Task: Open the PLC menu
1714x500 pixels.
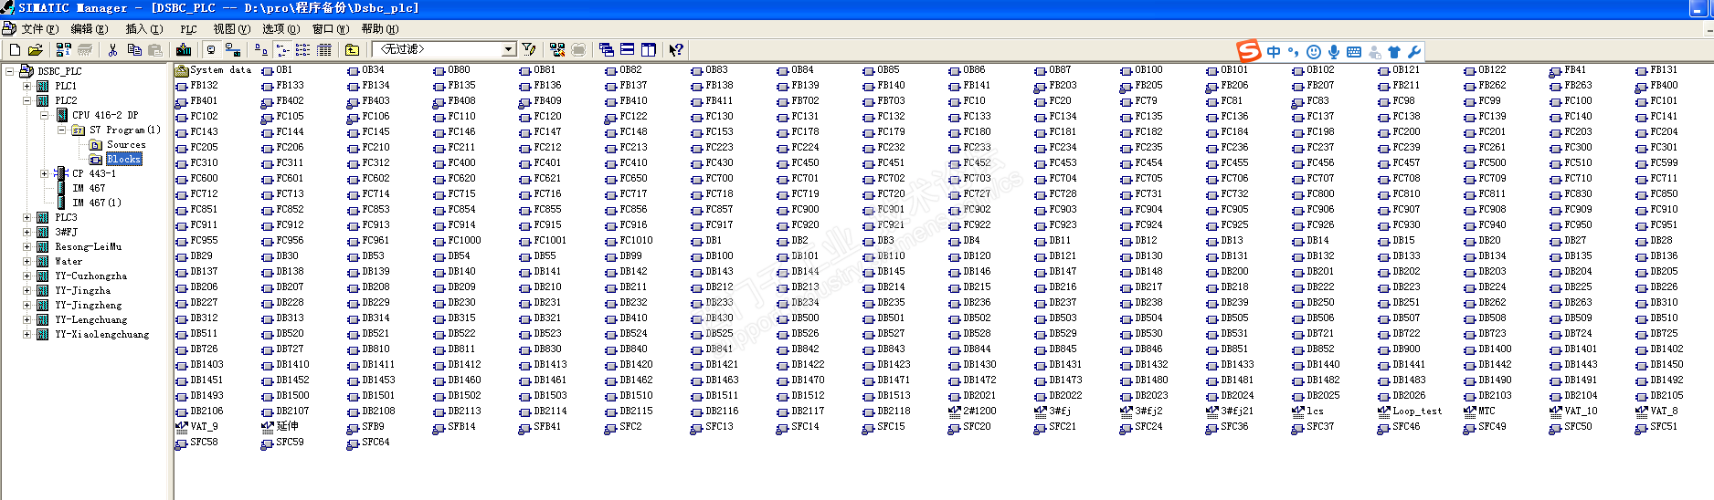Action: coord(188,29)
